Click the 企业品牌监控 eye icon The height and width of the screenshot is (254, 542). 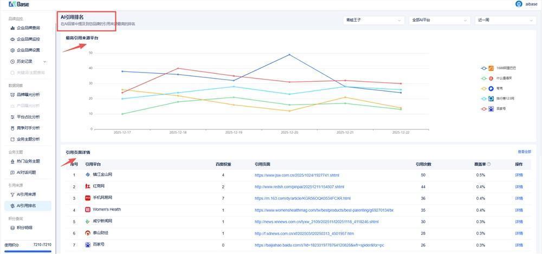[x=12, y=39]
